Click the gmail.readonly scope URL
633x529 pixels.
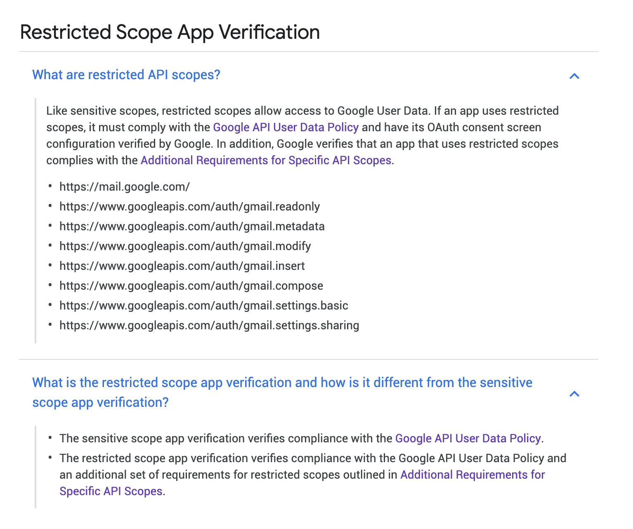click(189, 206)
